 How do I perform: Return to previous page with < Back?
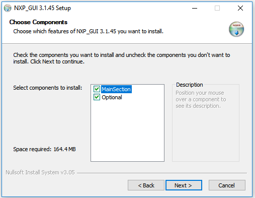[146, 185]
